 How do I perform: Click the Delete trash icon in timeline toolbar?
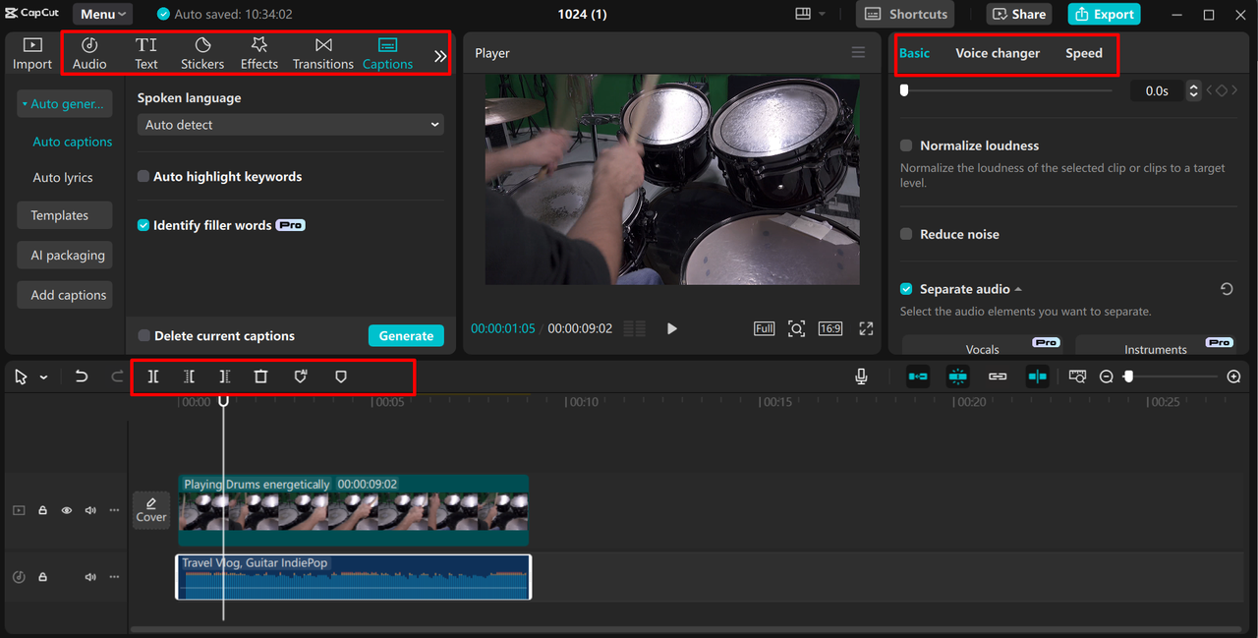click(260, 377)
